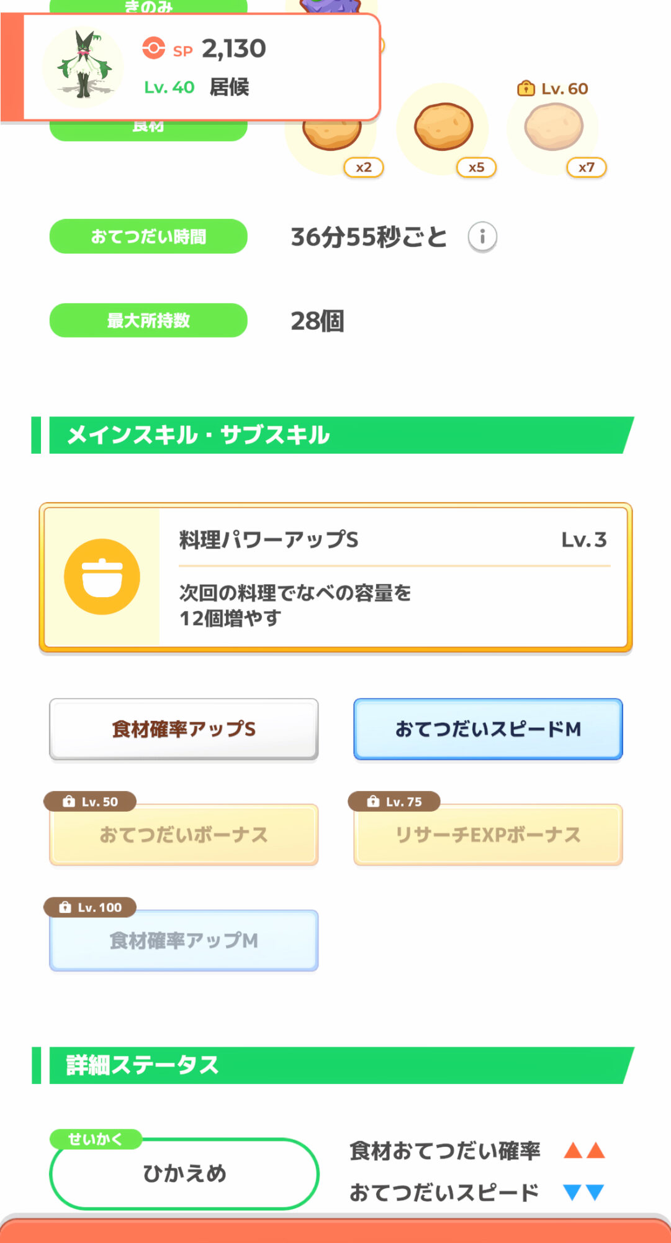Tap the Lv. 75 lock badge
The height and width of the screenshot is (1243, 671).
(395, 802)
